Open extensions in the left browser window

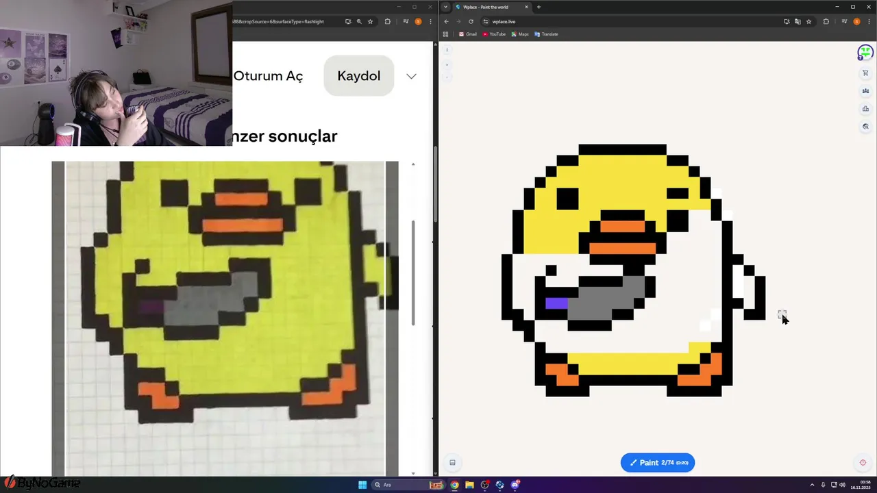click(387, 21)
